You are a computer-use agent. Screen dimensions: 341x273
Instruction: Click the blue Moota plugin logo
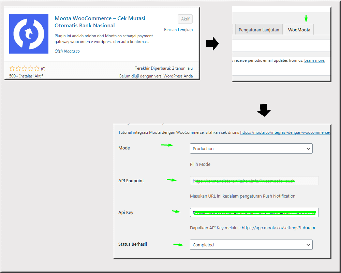29,34
